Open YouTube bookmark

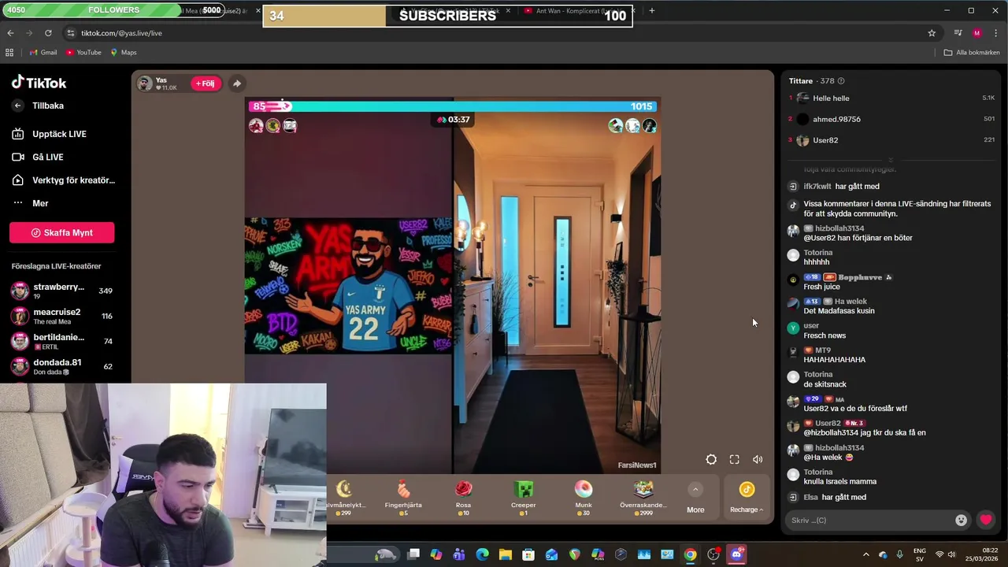click(83, 53)
